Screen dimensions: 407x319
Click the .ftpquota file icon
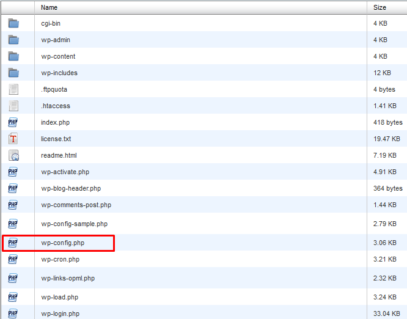click(x=13, y=89)
